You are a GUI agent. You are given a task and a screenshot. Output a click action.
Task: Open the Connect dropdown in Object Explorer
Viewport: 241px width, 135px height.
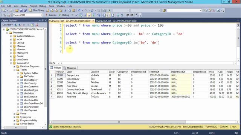[x=8, y=25]
